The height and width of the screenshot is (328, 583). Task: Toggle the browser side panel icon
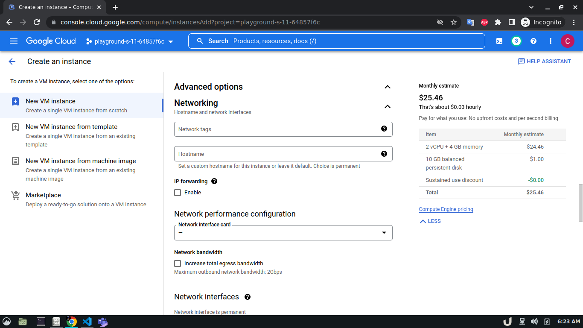(511, 22)
